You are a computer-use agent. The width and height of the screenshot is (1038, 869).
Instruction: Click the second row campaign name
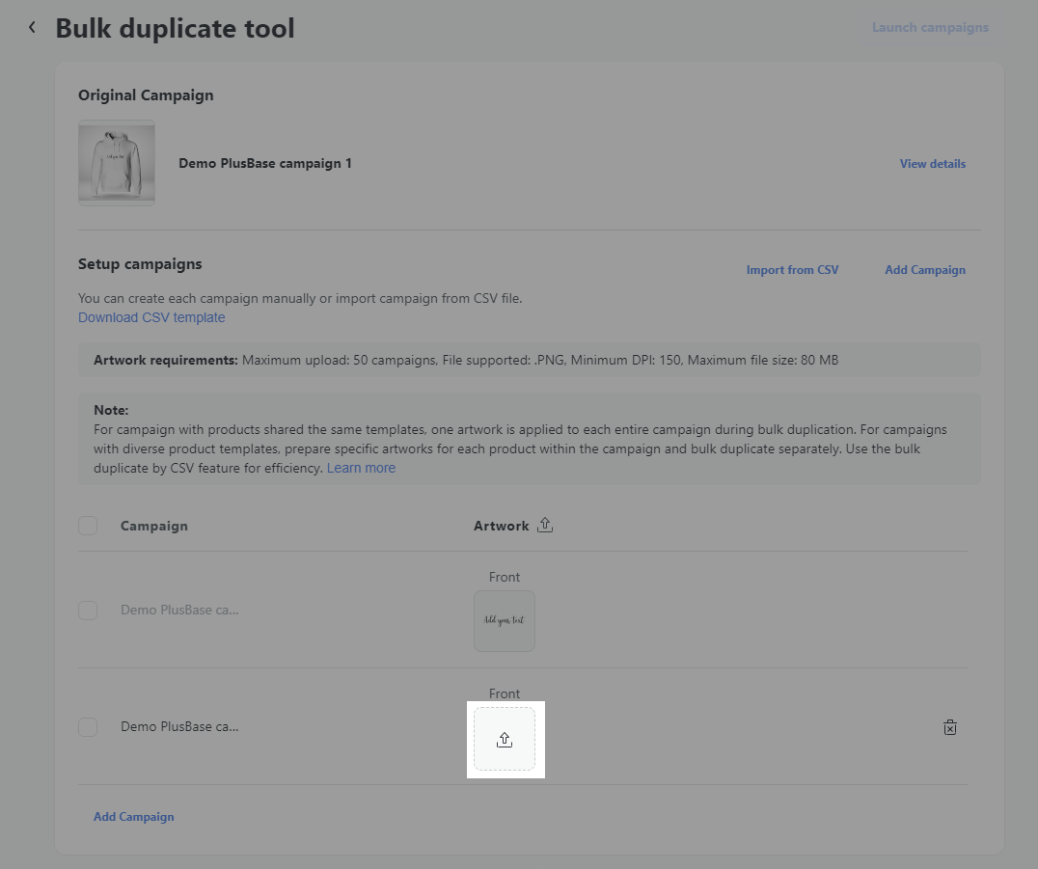point(179,727)
